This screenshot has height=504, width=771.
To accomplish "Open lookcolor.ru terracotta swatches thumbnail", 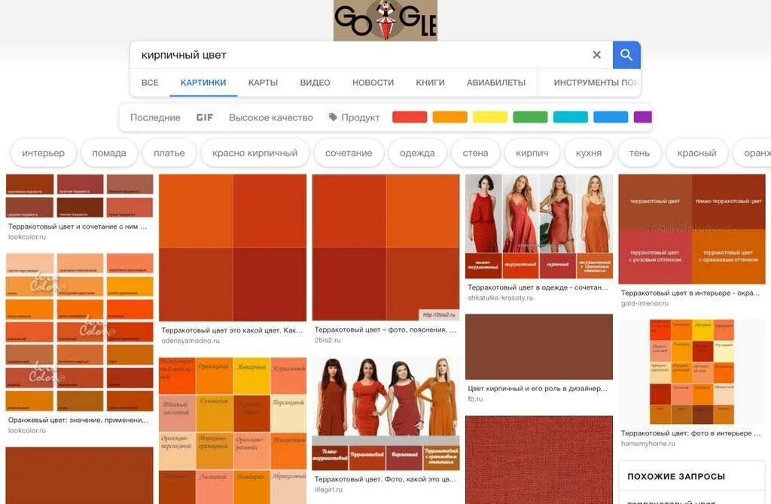I will tap(79, 196).
